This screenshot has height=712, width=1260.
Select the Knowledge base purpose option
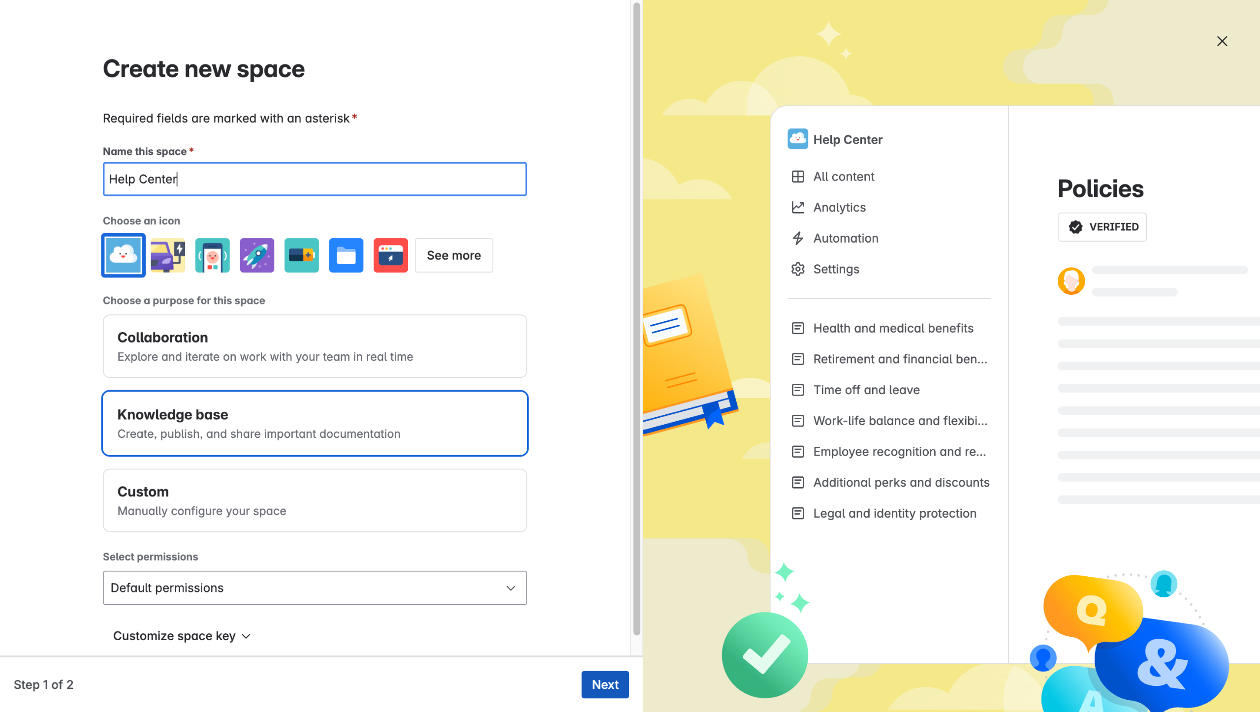coord(315,424)
